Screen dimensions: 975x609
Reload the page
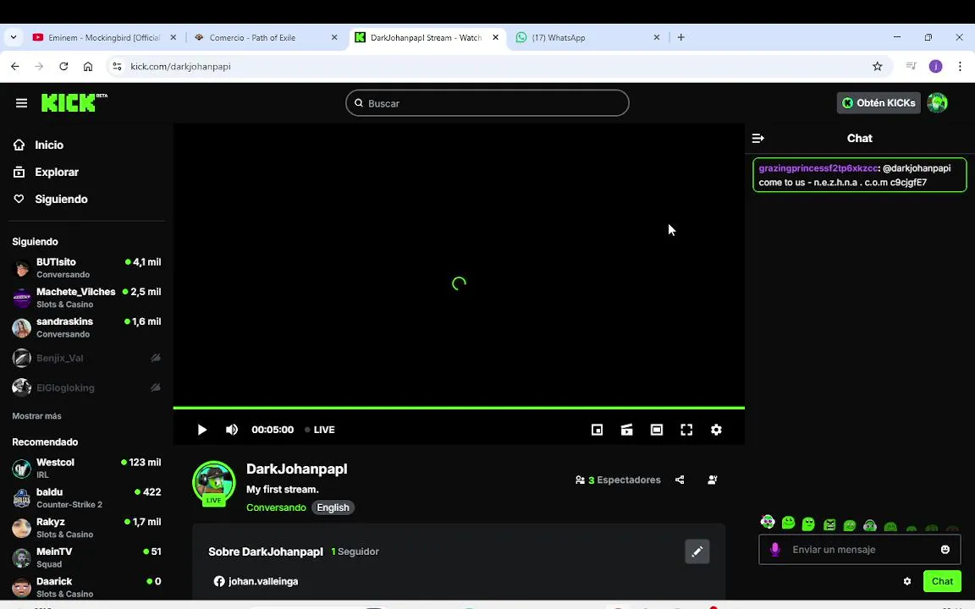click(63, 67)
